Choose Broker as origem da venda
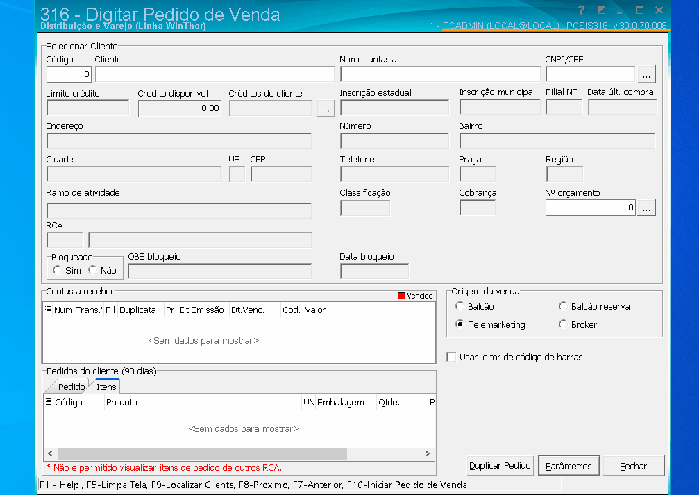This screenshot has width=699, height=495. tap(563, 324)
